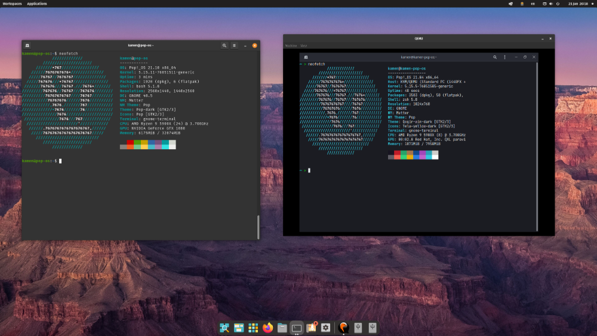Open the first USB drive icon in dock
This screenshot has width=597, height=336.
(x=358, y=328)
